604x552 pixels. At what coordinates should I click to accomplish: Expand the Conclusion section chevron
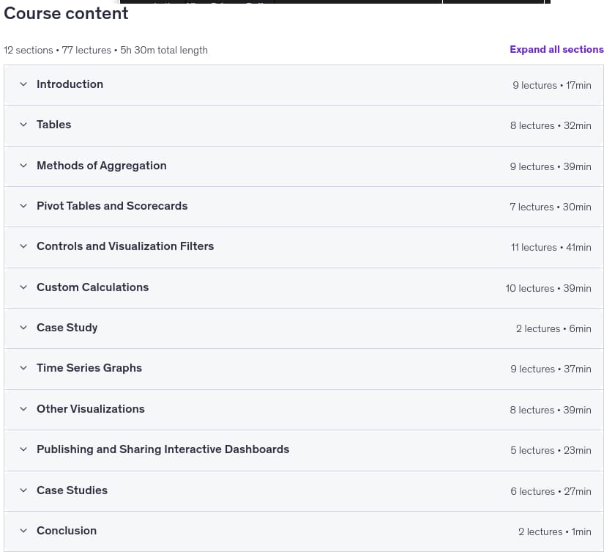point(23,531)
